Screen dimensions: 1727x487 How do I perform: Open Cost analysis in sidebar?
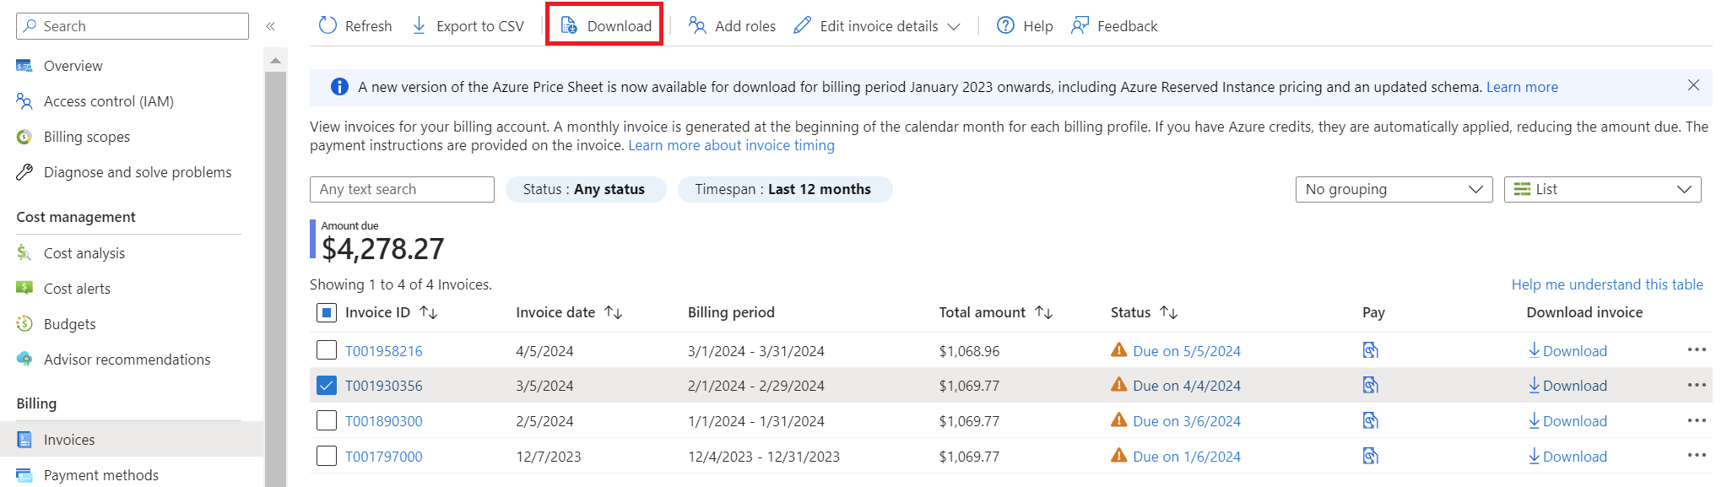click(x=84, y=253)
